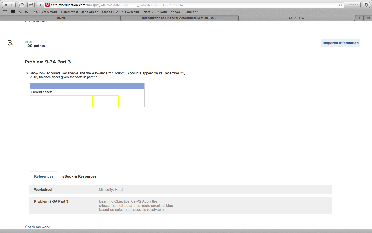The height and width of the screenshot is (233, 372).
Task: Click the ezto.mheducation.com address field
Action: (x=191, y=5)
